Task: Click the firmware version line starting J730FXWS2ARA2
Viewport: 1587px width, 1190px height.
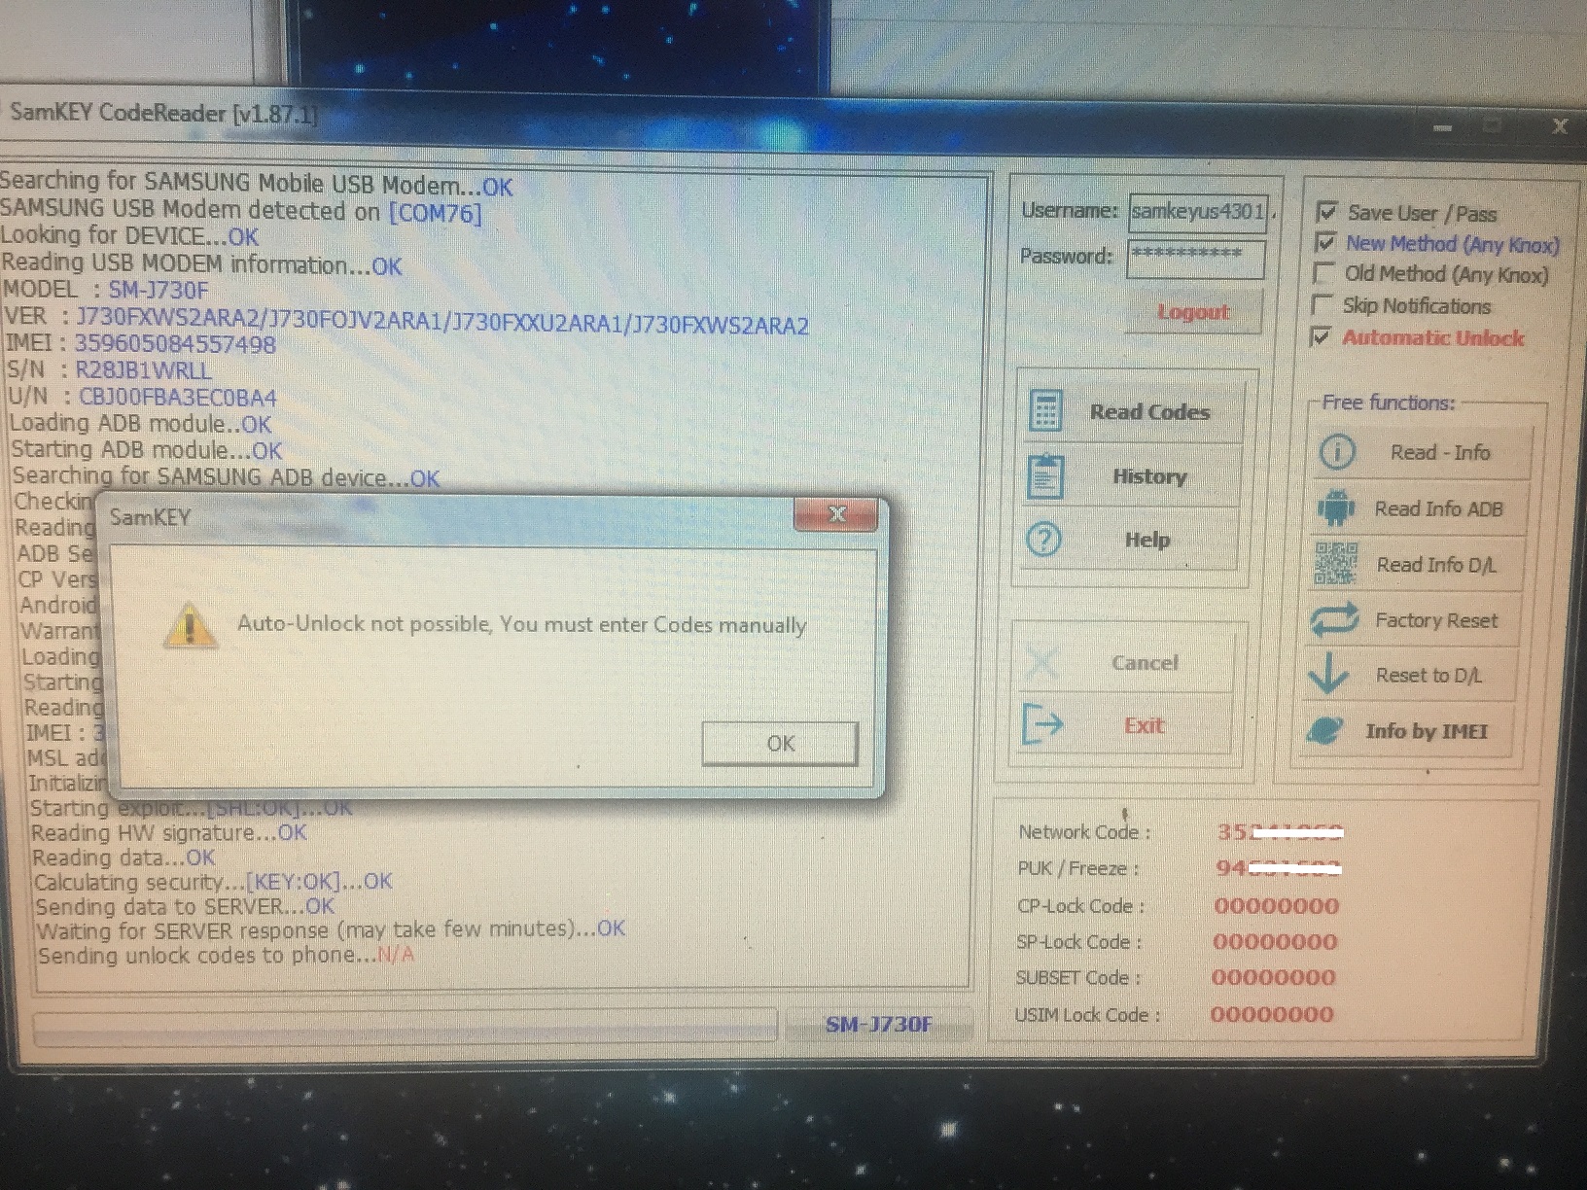Action: pyautogui.click(x=442, y=322)
